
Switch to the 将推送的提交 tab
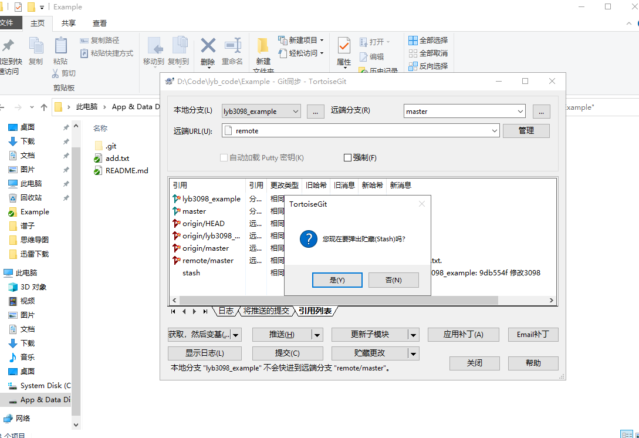[x=266, y=311]
